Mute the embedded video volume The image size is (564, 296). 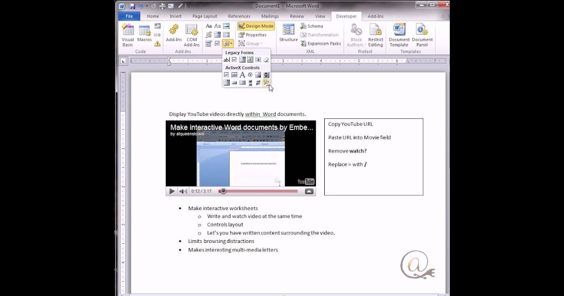pyautogui.click(x=183, y=191)
